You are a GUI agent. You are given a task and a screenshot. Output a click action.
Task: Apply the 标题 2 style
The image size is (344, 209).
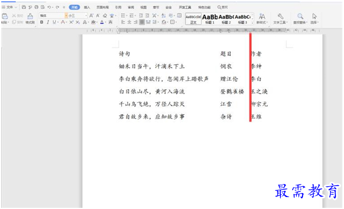pos(226,19)
